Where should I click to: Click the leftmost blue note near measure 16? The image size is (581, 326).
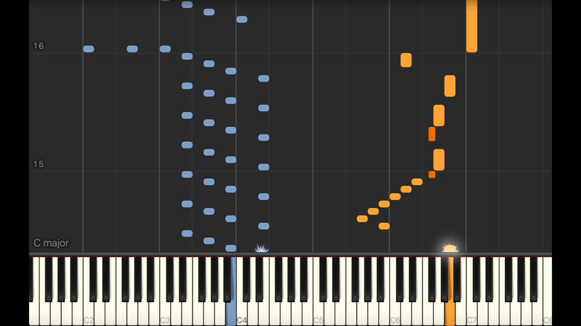tap(88, 49)
